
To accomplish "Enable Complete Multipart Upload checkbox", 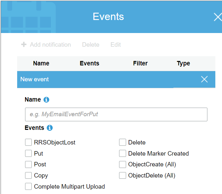I will click(x=28, y=186).
